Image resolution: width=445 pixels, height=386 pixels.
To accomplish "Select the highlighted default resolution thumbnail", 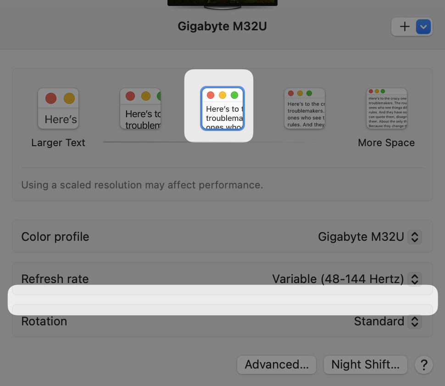I will [x=222, y=108].
